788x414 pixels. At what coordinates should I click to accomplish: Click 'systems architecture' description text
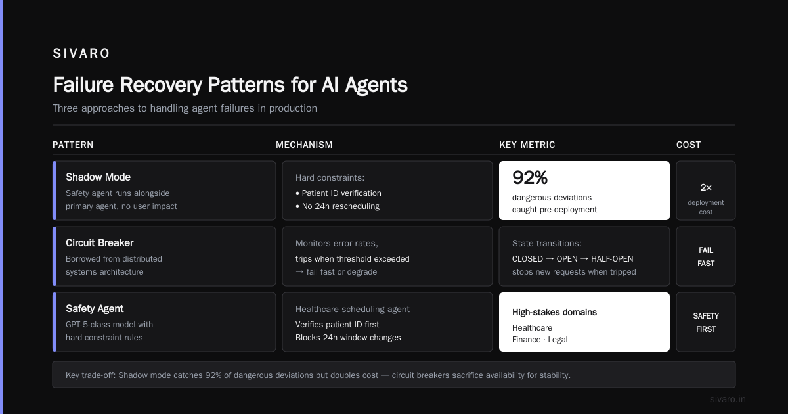click(104, 272)
